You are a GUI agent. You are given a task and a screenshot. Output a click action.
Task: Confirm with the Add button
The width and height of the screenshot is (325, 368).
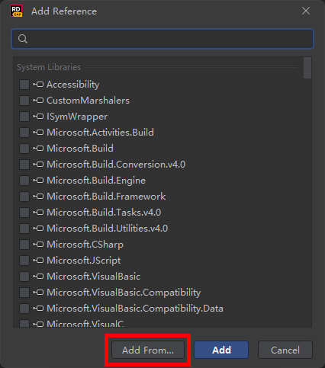pos(221,350)
